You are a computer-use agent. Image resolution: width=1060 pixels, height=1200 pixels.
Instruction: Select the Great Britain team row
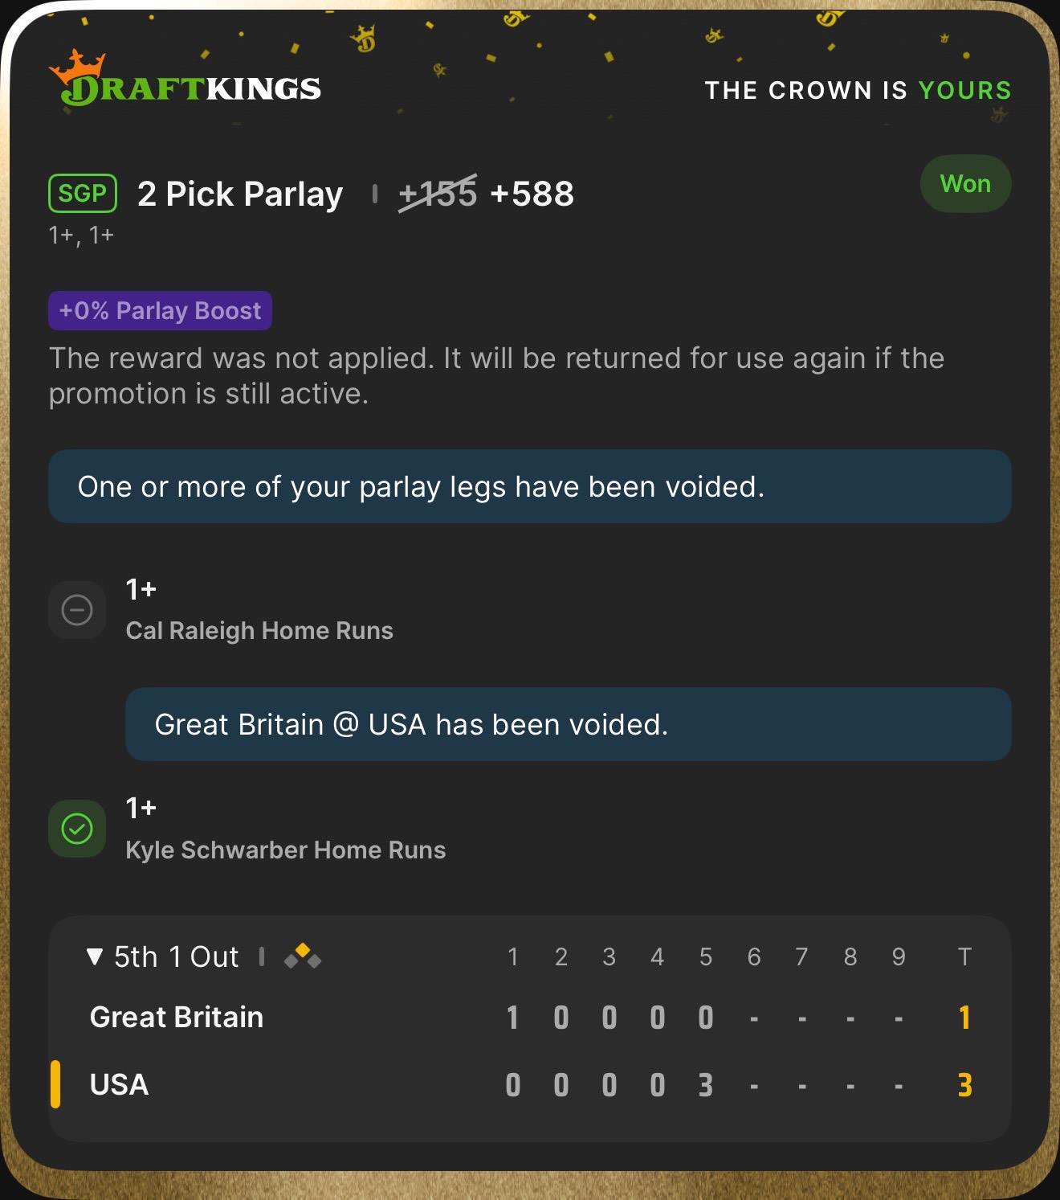click(x=177, y=1018)
